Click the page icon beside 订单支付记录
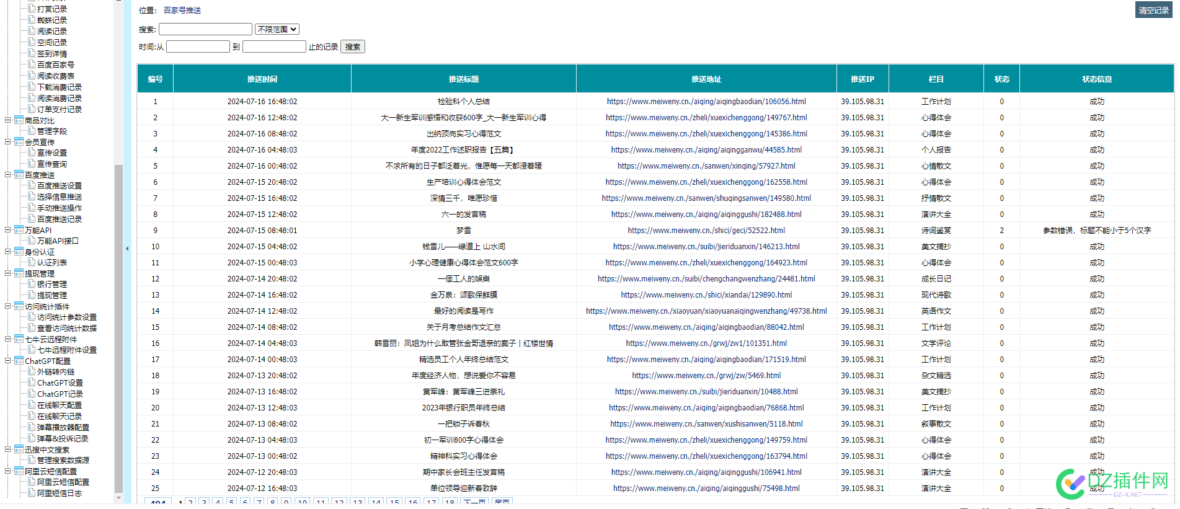 click(32, 109)
